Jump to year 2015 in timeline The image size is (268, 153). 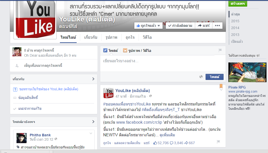coord(235,21)
